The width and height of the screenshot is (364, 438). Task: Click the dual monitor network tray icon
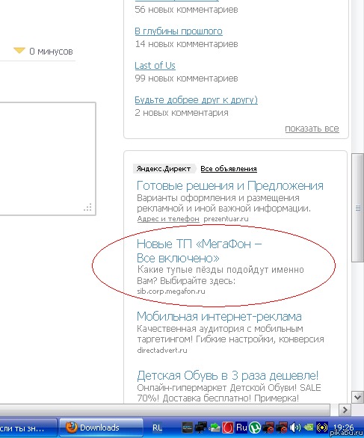(201, 428)
